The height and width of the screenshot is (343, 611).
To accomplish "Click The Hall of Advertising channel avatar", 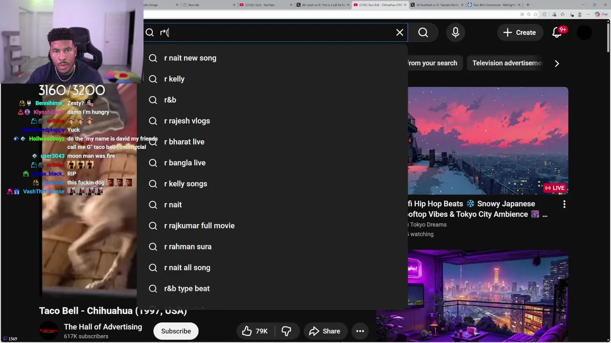I will tap(49, 331).
